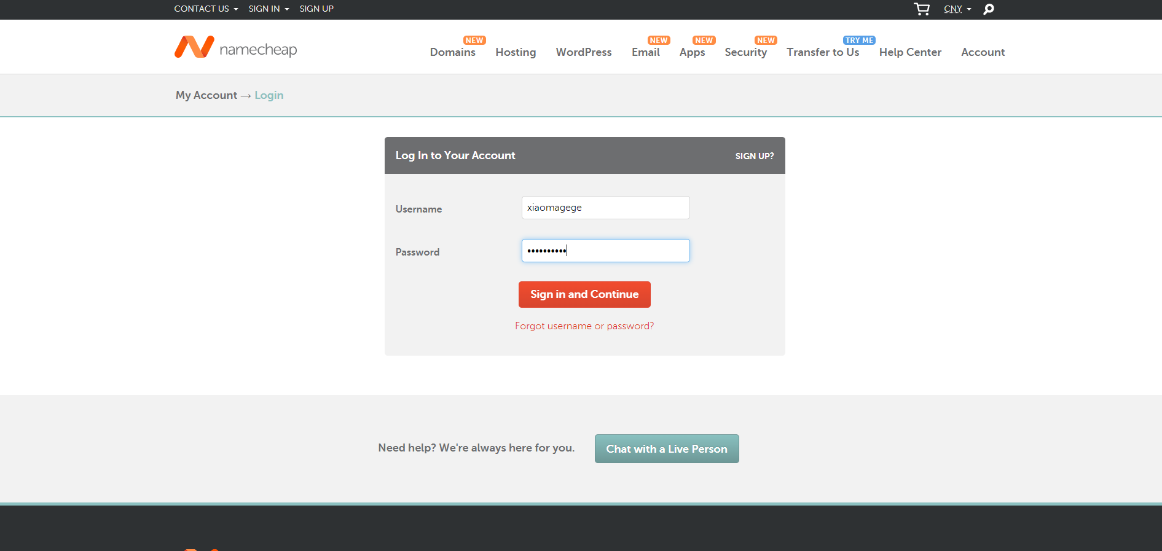Open the Apps menu
1162x551 pixels.
point(692,52)
